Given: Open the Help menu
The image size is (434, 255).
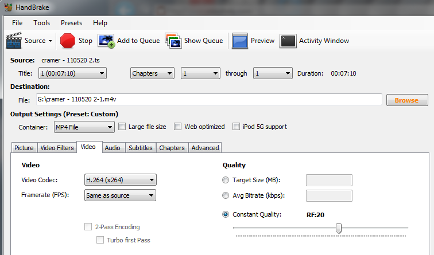Looking at the screenshot, I should pos(100,23).
